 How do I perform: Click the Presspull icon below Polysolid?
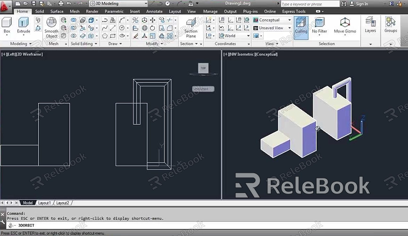(38, 28)
